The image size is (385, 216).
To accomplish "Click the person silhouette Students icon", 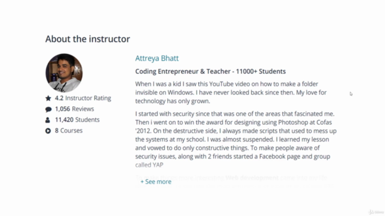I will point(48,120).
